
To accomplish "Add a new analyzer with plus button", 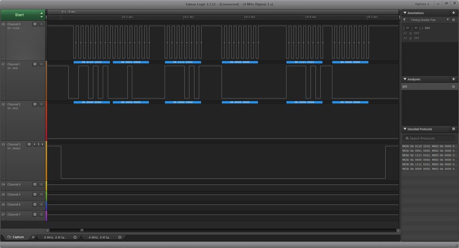I will 453,79.
